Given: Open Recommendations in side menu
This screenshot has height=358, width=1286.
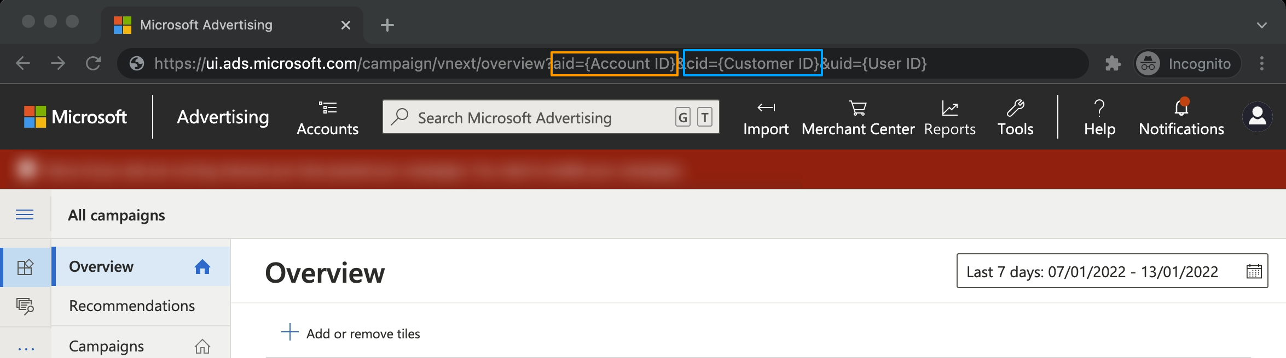Looking at the screenshot, I should (141, 306).
